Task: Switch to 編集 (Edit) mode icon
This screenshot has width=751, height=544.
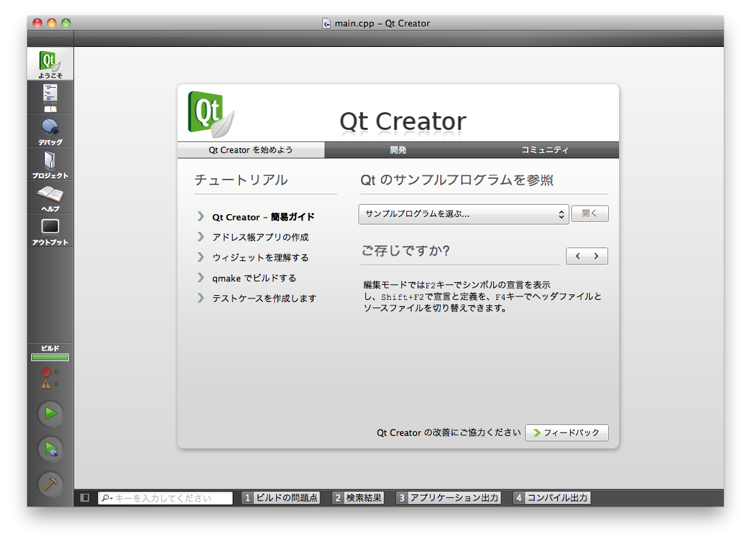Action: point(50,97)
